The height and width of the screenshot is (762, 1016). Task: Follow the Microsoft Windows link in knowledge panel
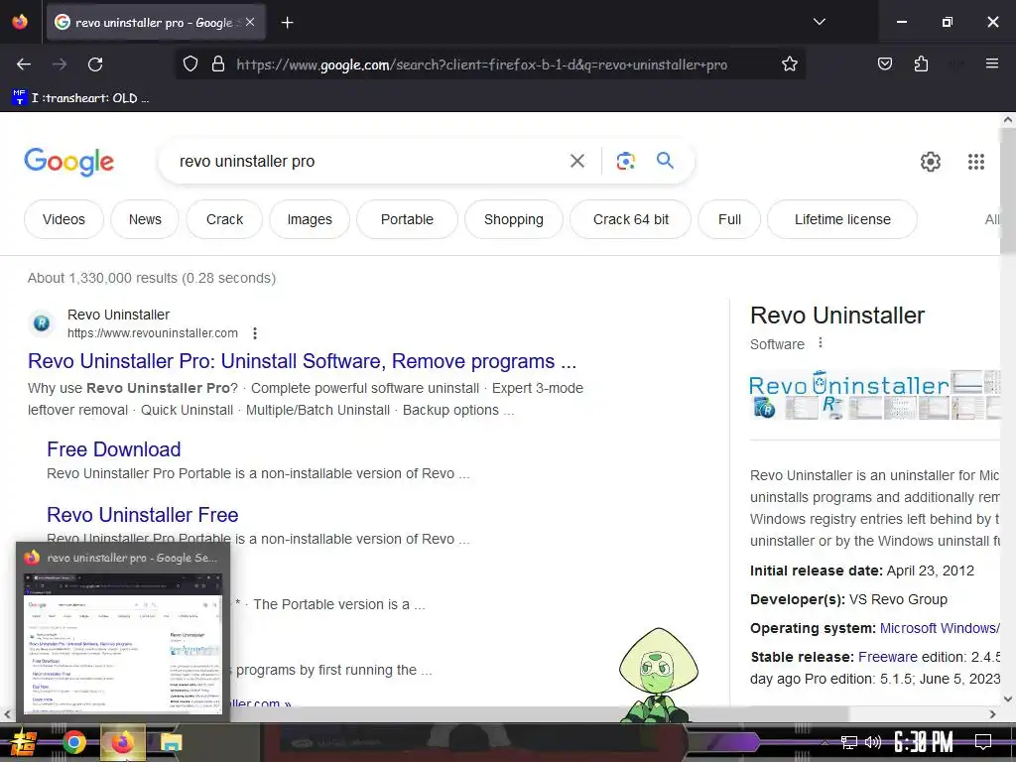[939, 628]
